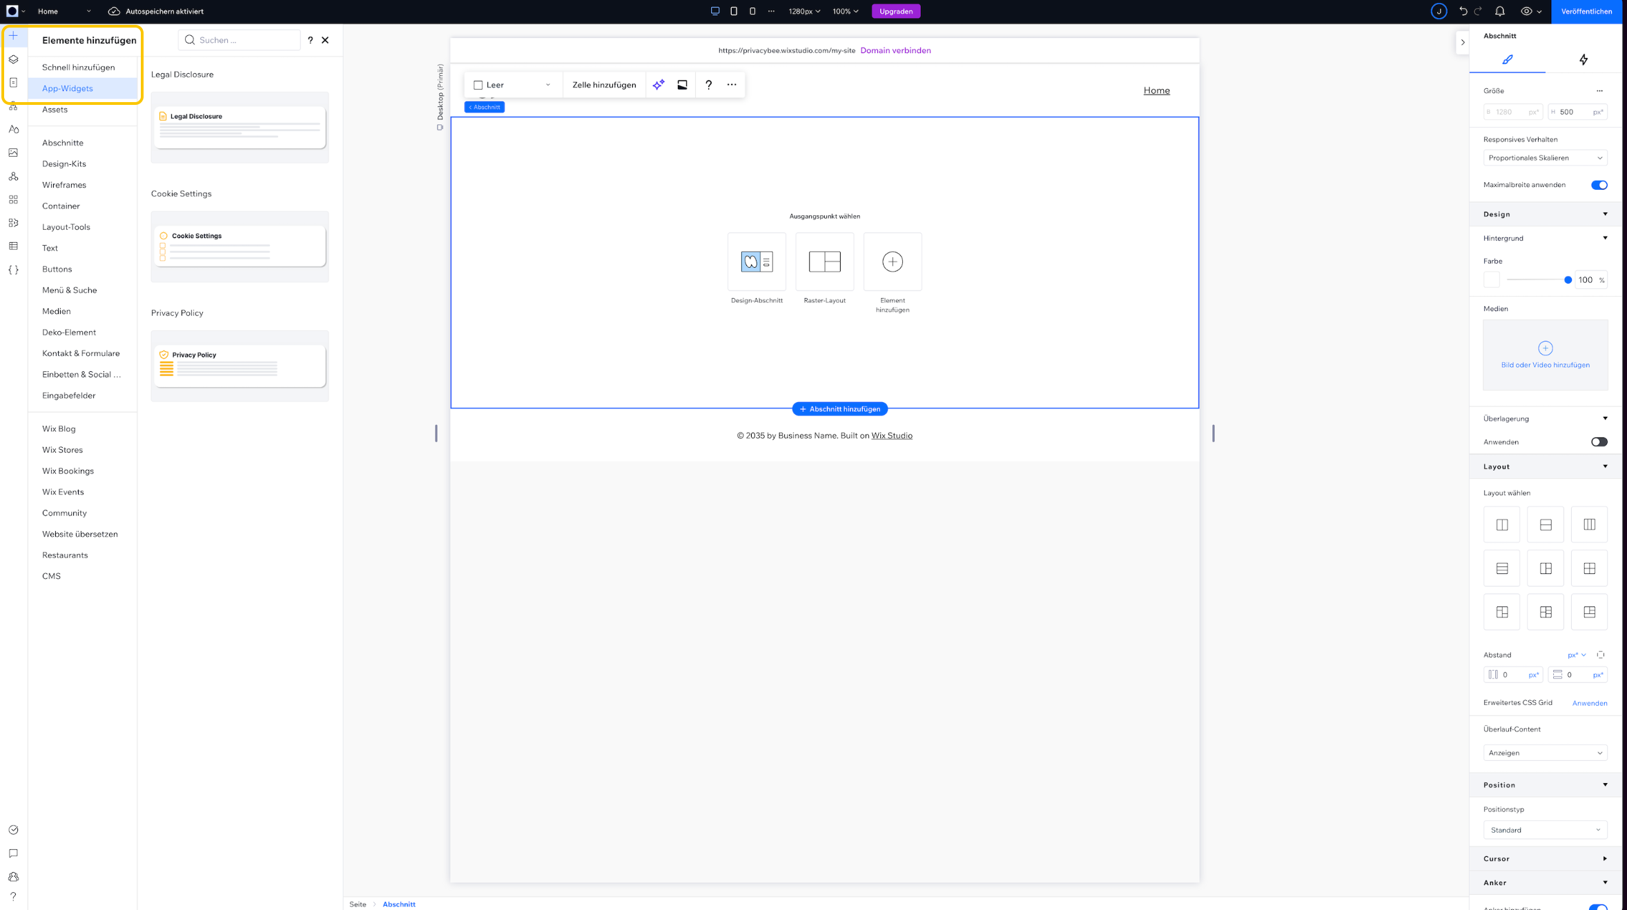Open the four-squares Apps icon in left rail
This screenshot has width=1627, height=910.
[x=13, y=200]
